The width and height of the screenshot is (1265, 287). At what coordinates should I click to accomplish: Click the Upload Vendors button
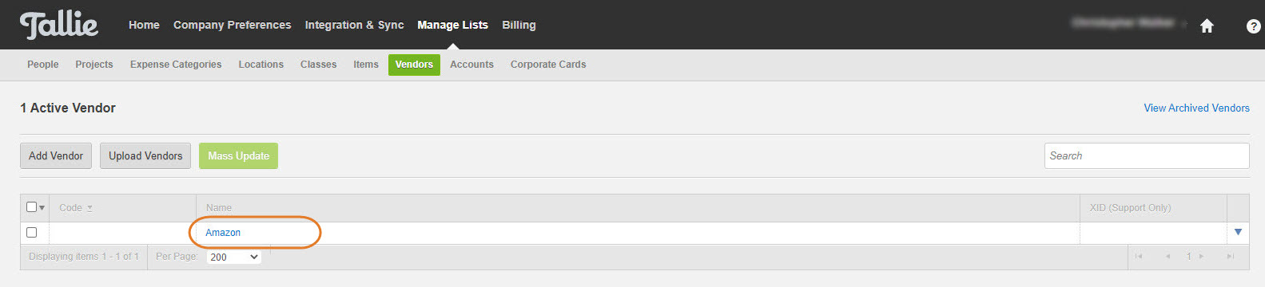click(145, 155)
